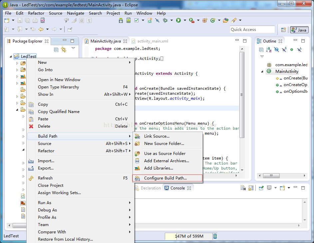Open the New file dropdown arrow
This screenshot has width=314, height=243.
pos(13,20)
